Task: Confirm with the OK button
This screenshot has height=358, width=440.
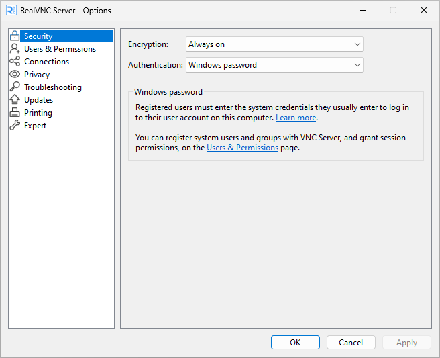Action: tap(295, 343)
